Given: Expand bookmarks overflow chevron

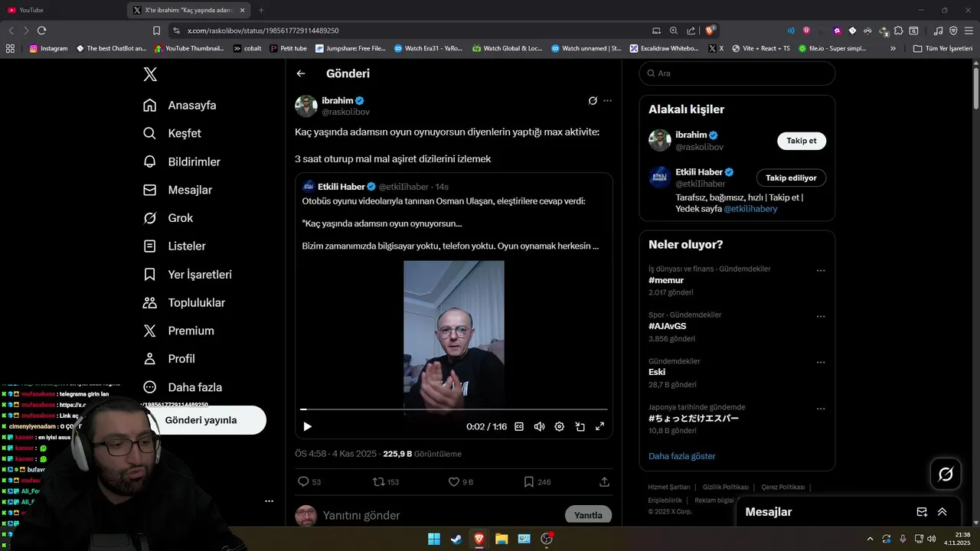Looking at the screenshot, I should point(893,48).
